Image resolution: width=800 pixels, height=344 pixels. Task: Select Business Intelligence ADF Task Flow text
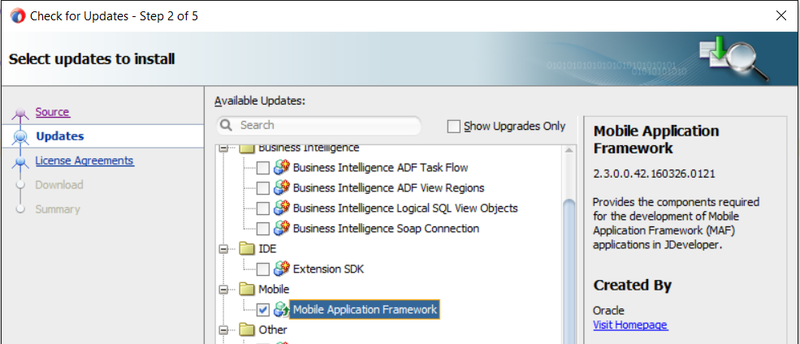coord(381,168)
